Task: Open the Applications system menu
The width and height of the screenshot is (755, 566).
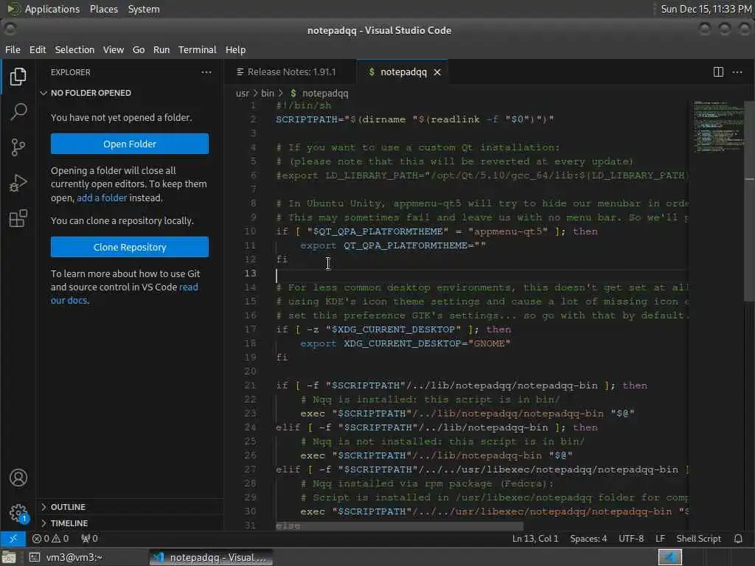Action: (52, 9)
